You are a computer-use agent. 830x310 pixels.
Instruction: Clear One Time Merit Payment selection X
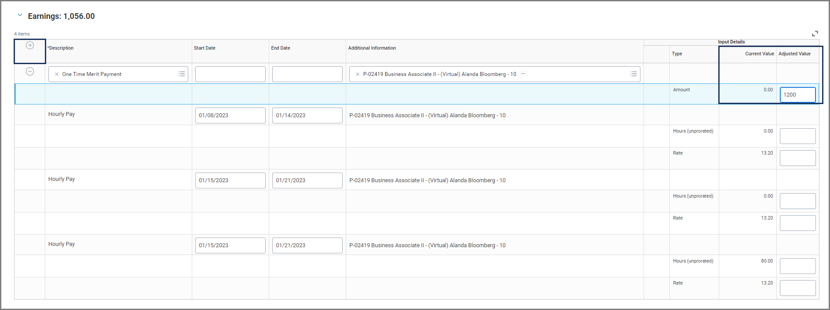(57, 75)
